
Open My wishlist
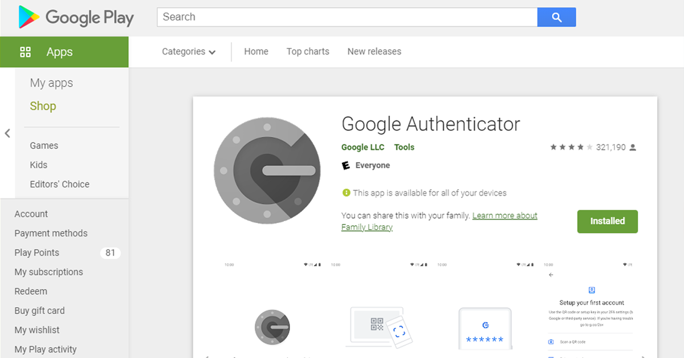[36, 330]
